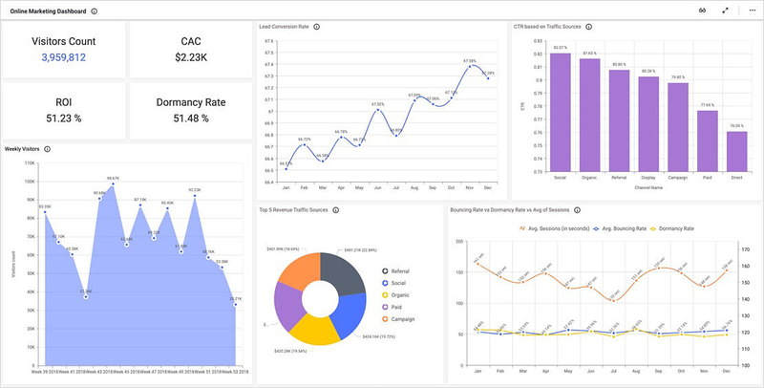Open the three-dot more options menu
Image resolution: width=764 pixels, height=388 pixels.
(x=753, y=11)
